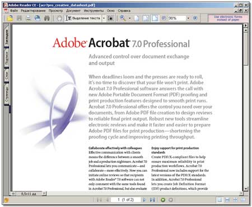Screen dimensions: 252x207
Task: Select Continuous Facing layout icon
Action: point(235,200)
